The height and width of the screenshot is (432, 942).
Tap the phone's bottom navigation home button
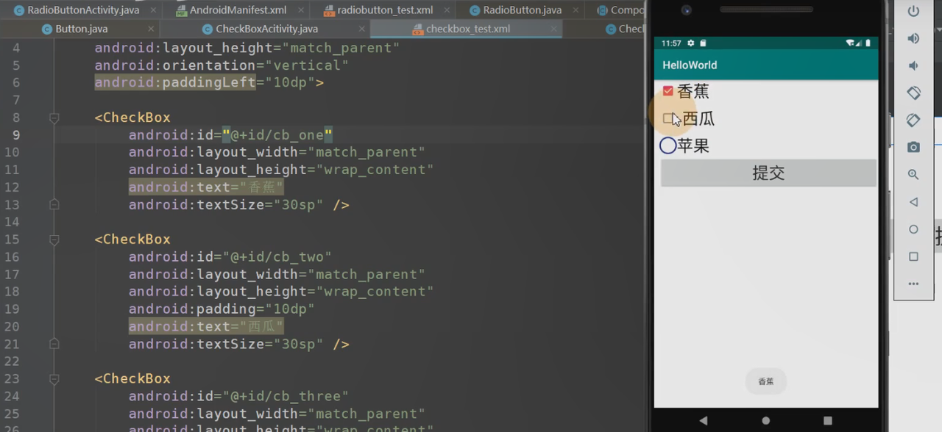[766, 421]
